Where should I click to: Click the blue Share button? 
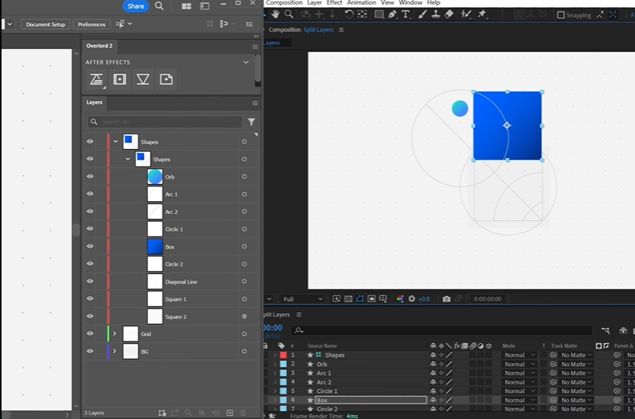click(136, 6)
